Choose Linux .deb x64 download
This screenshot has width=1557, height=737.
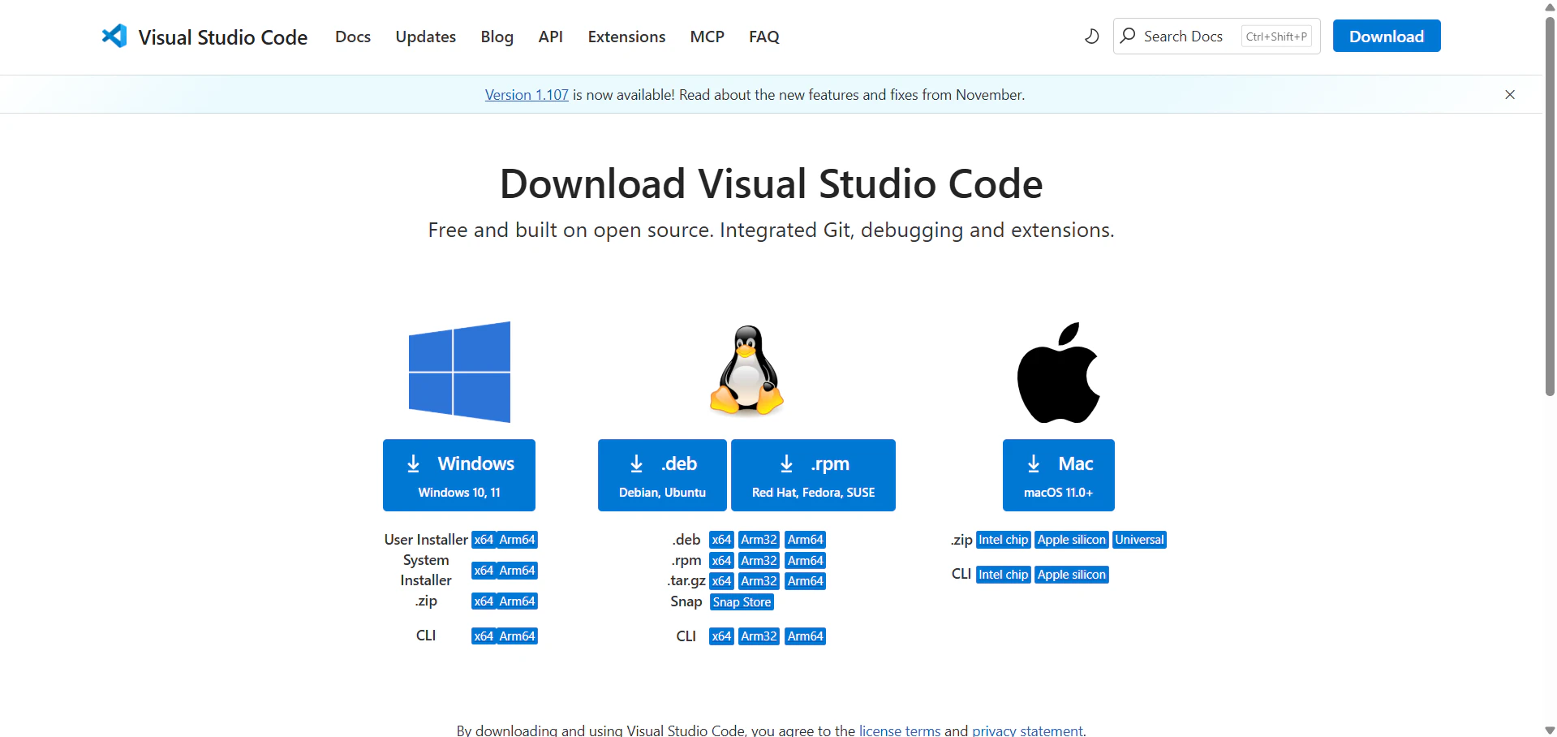point(721,540)
